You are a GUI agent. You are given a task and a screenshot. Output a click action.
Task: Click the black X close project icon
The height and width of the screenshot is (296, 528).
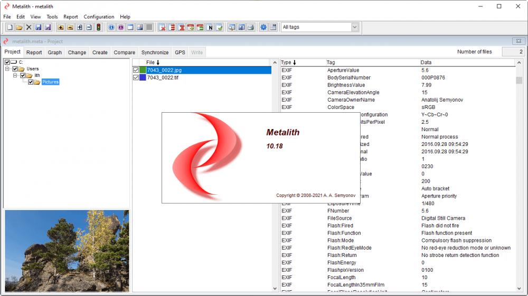point(29,27)
